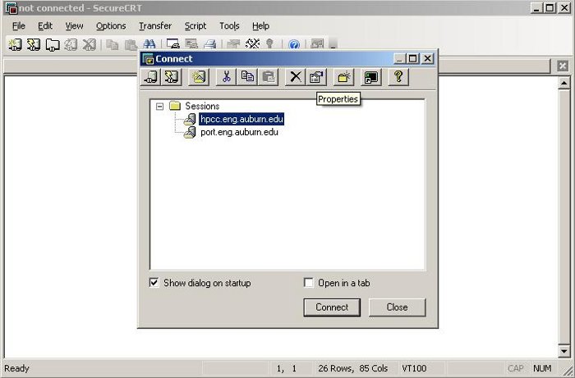This screenshot has width=575, height=378.
Task: Uncheck Show dialog on startup
Action: [x=154, y=283]
